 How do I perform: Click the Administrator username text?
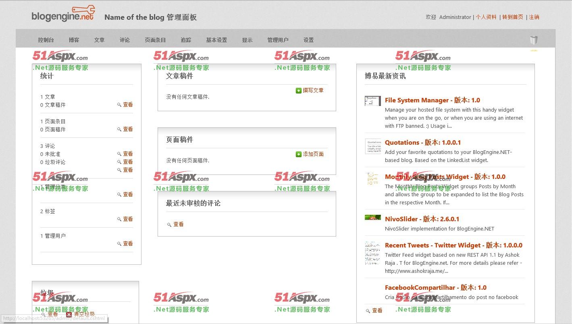click(455, 17)
